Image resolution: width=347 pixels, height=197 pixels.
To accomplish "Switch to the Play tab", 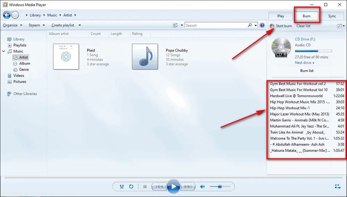I will pos(281,16).
